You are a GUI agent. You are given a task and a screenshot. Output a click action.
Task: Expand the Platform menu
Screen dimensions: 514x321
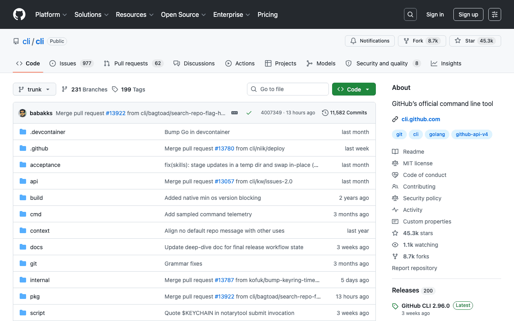coord(51,14)
